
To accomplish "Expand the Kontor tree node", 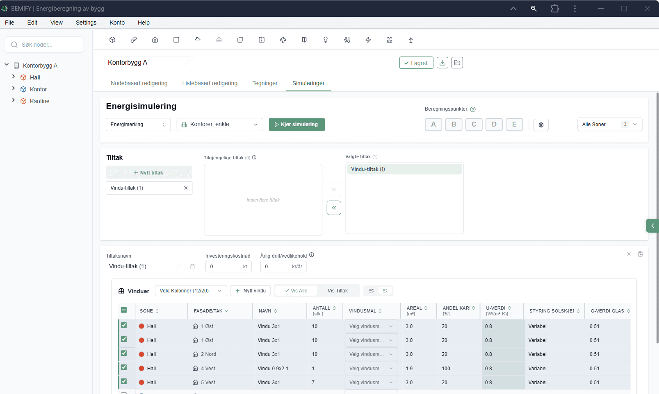I will point(14,88).
